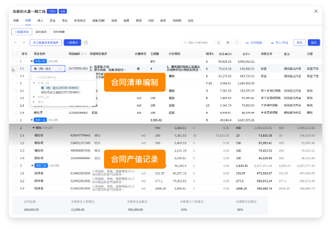
Task: Switch to the 日志 tab
Action: click(190, 21)
